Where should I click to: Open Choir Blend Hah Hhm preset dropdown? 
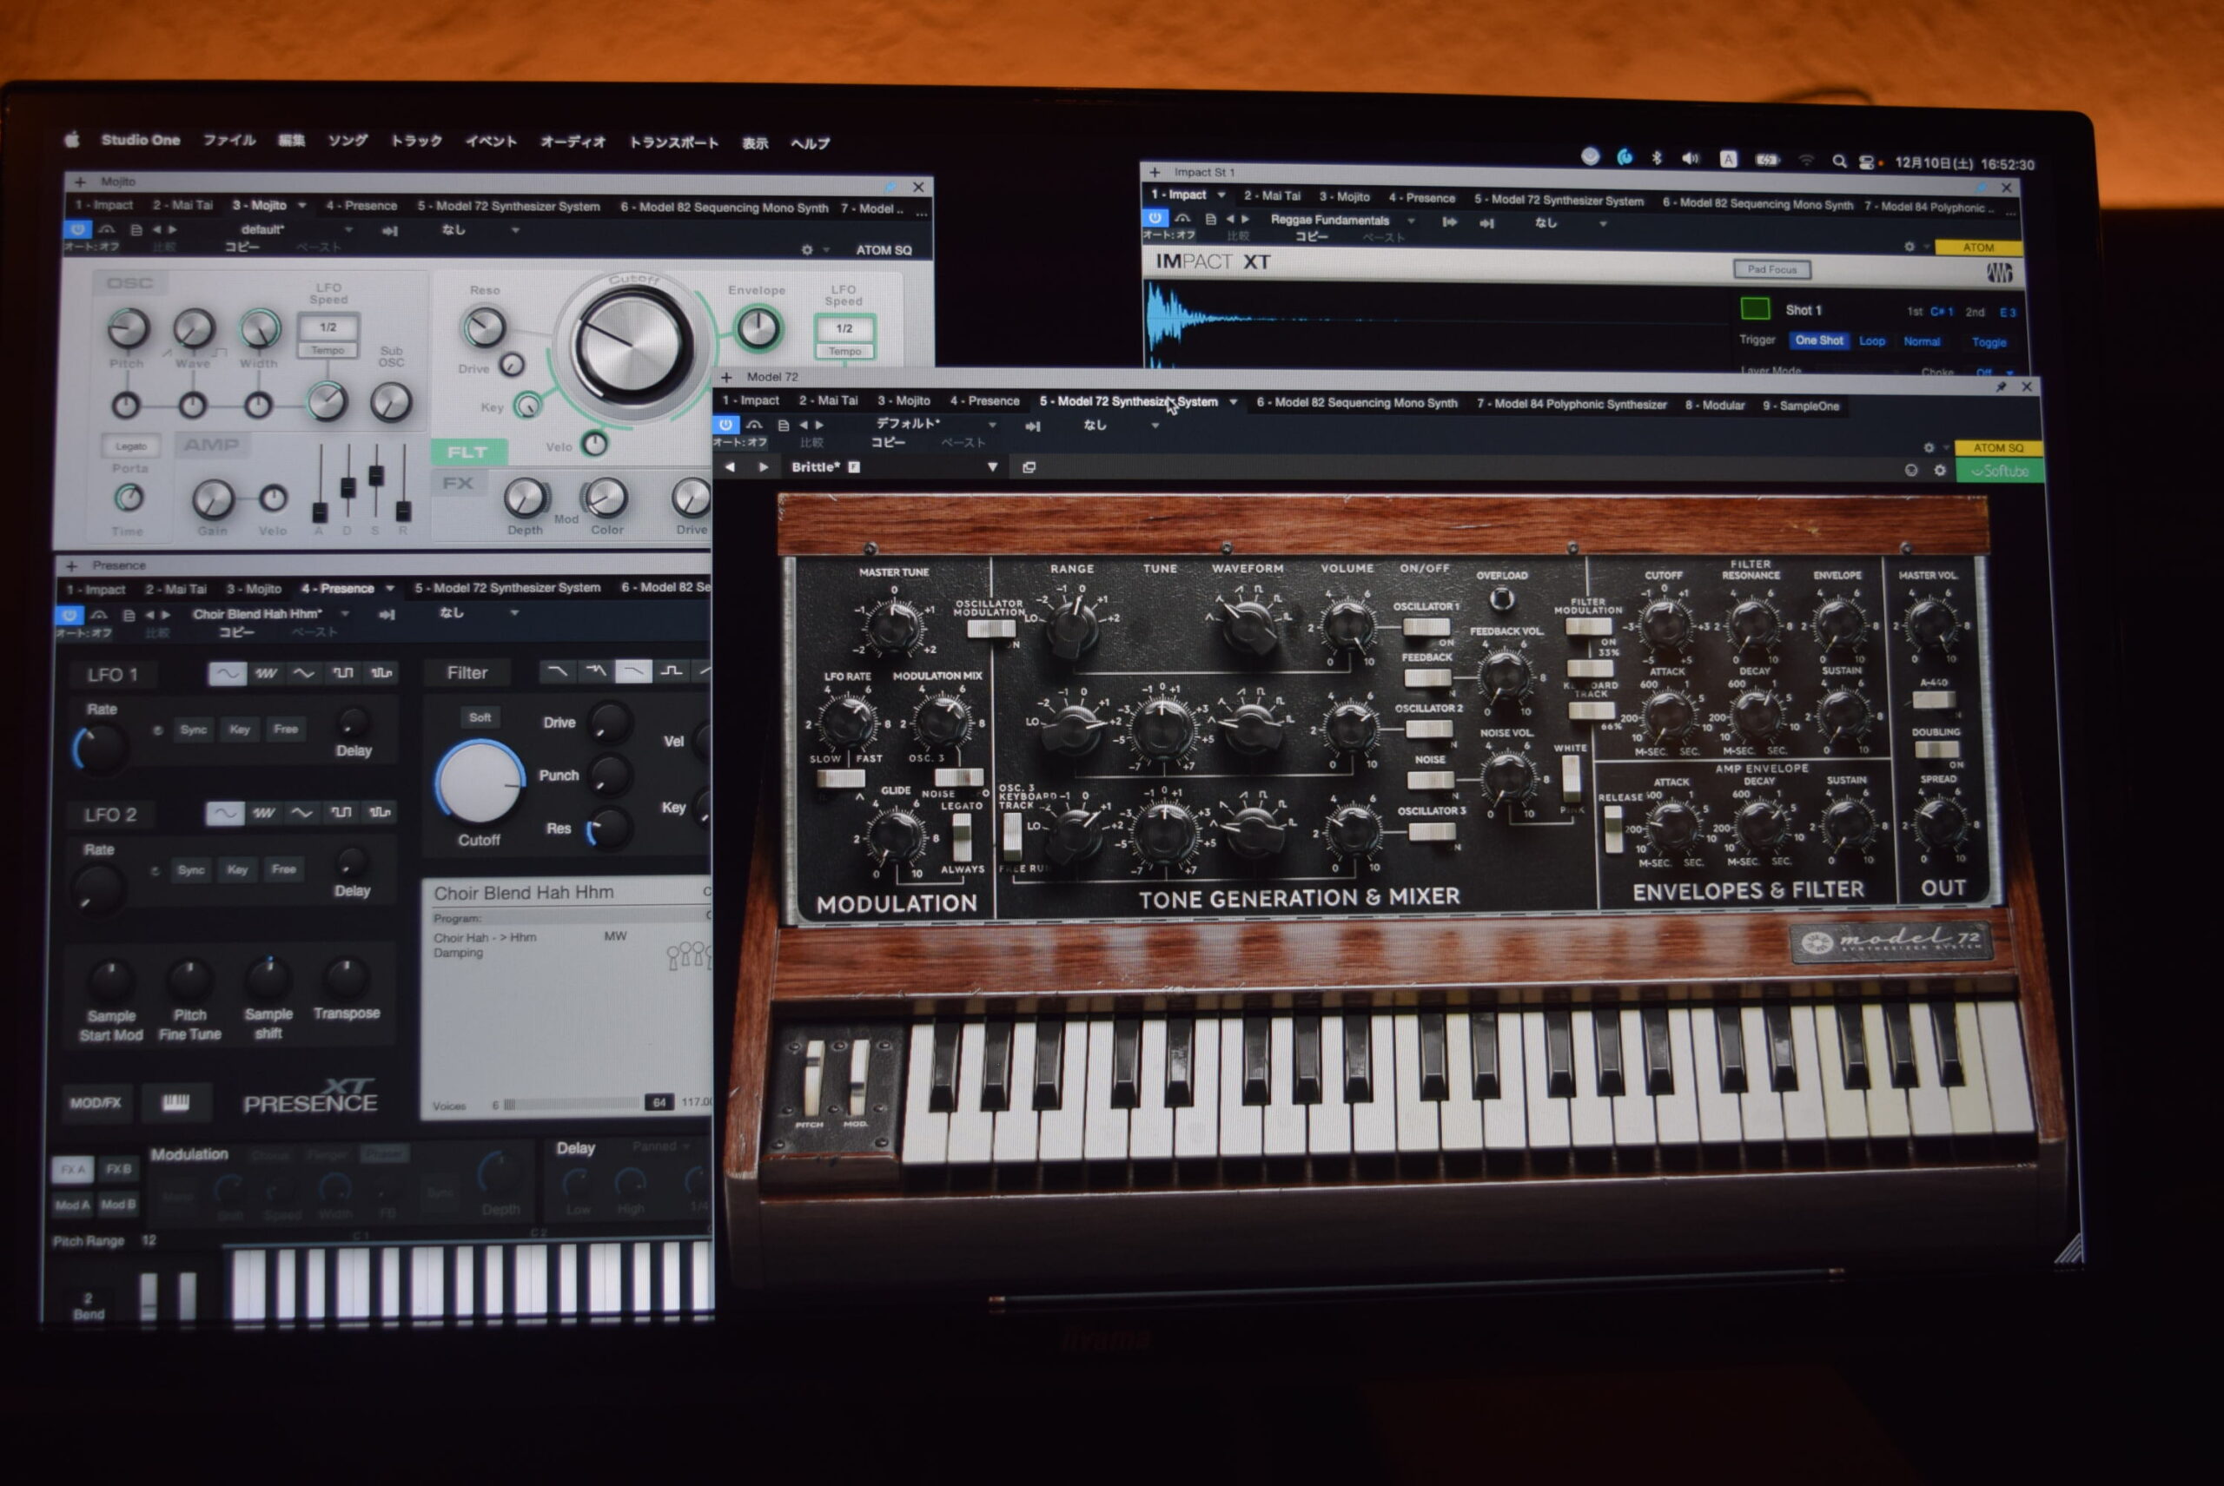tap(345, 614)
